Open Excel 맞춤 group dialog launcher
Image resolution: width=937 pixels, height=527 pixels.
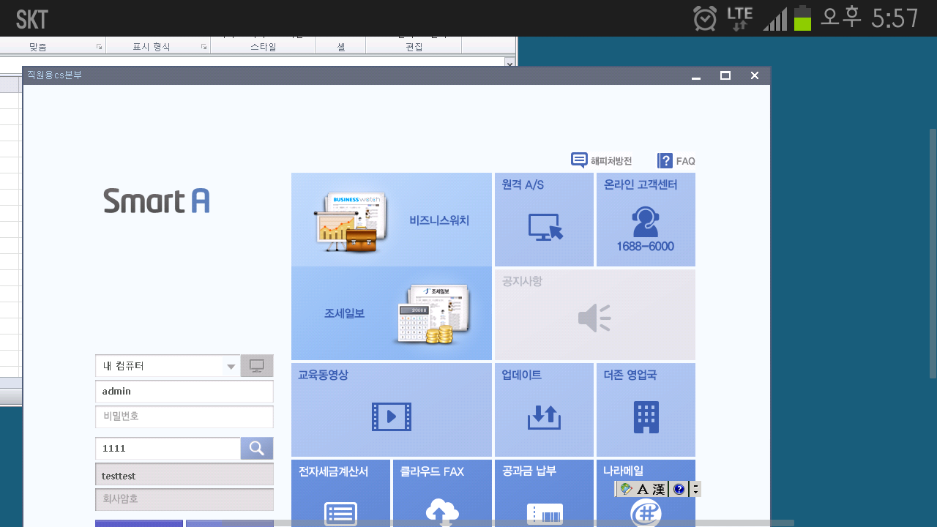(x=99, y=47)
